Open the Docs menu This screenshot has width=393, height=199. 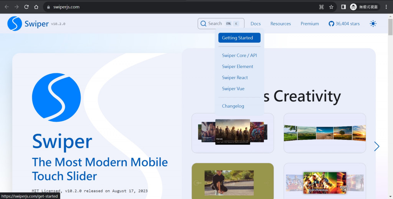[x=255, y=23]
